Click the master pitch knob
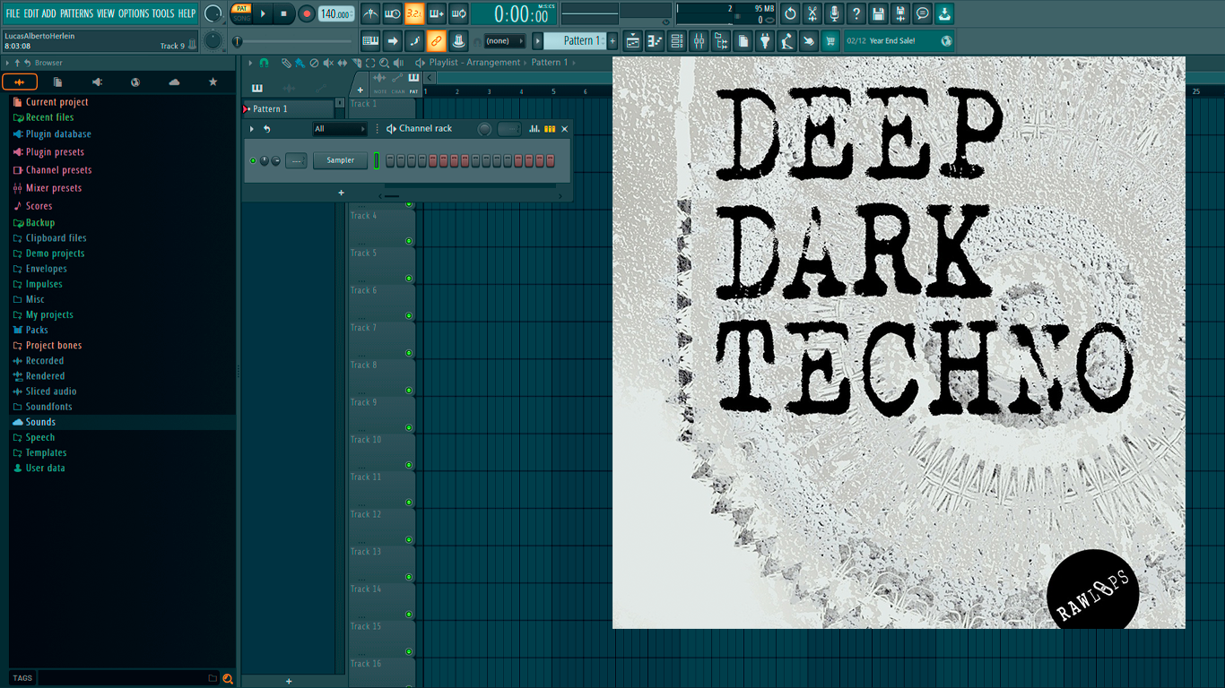The width and height of the screenshot is (1225, 688). pos(213,40)
